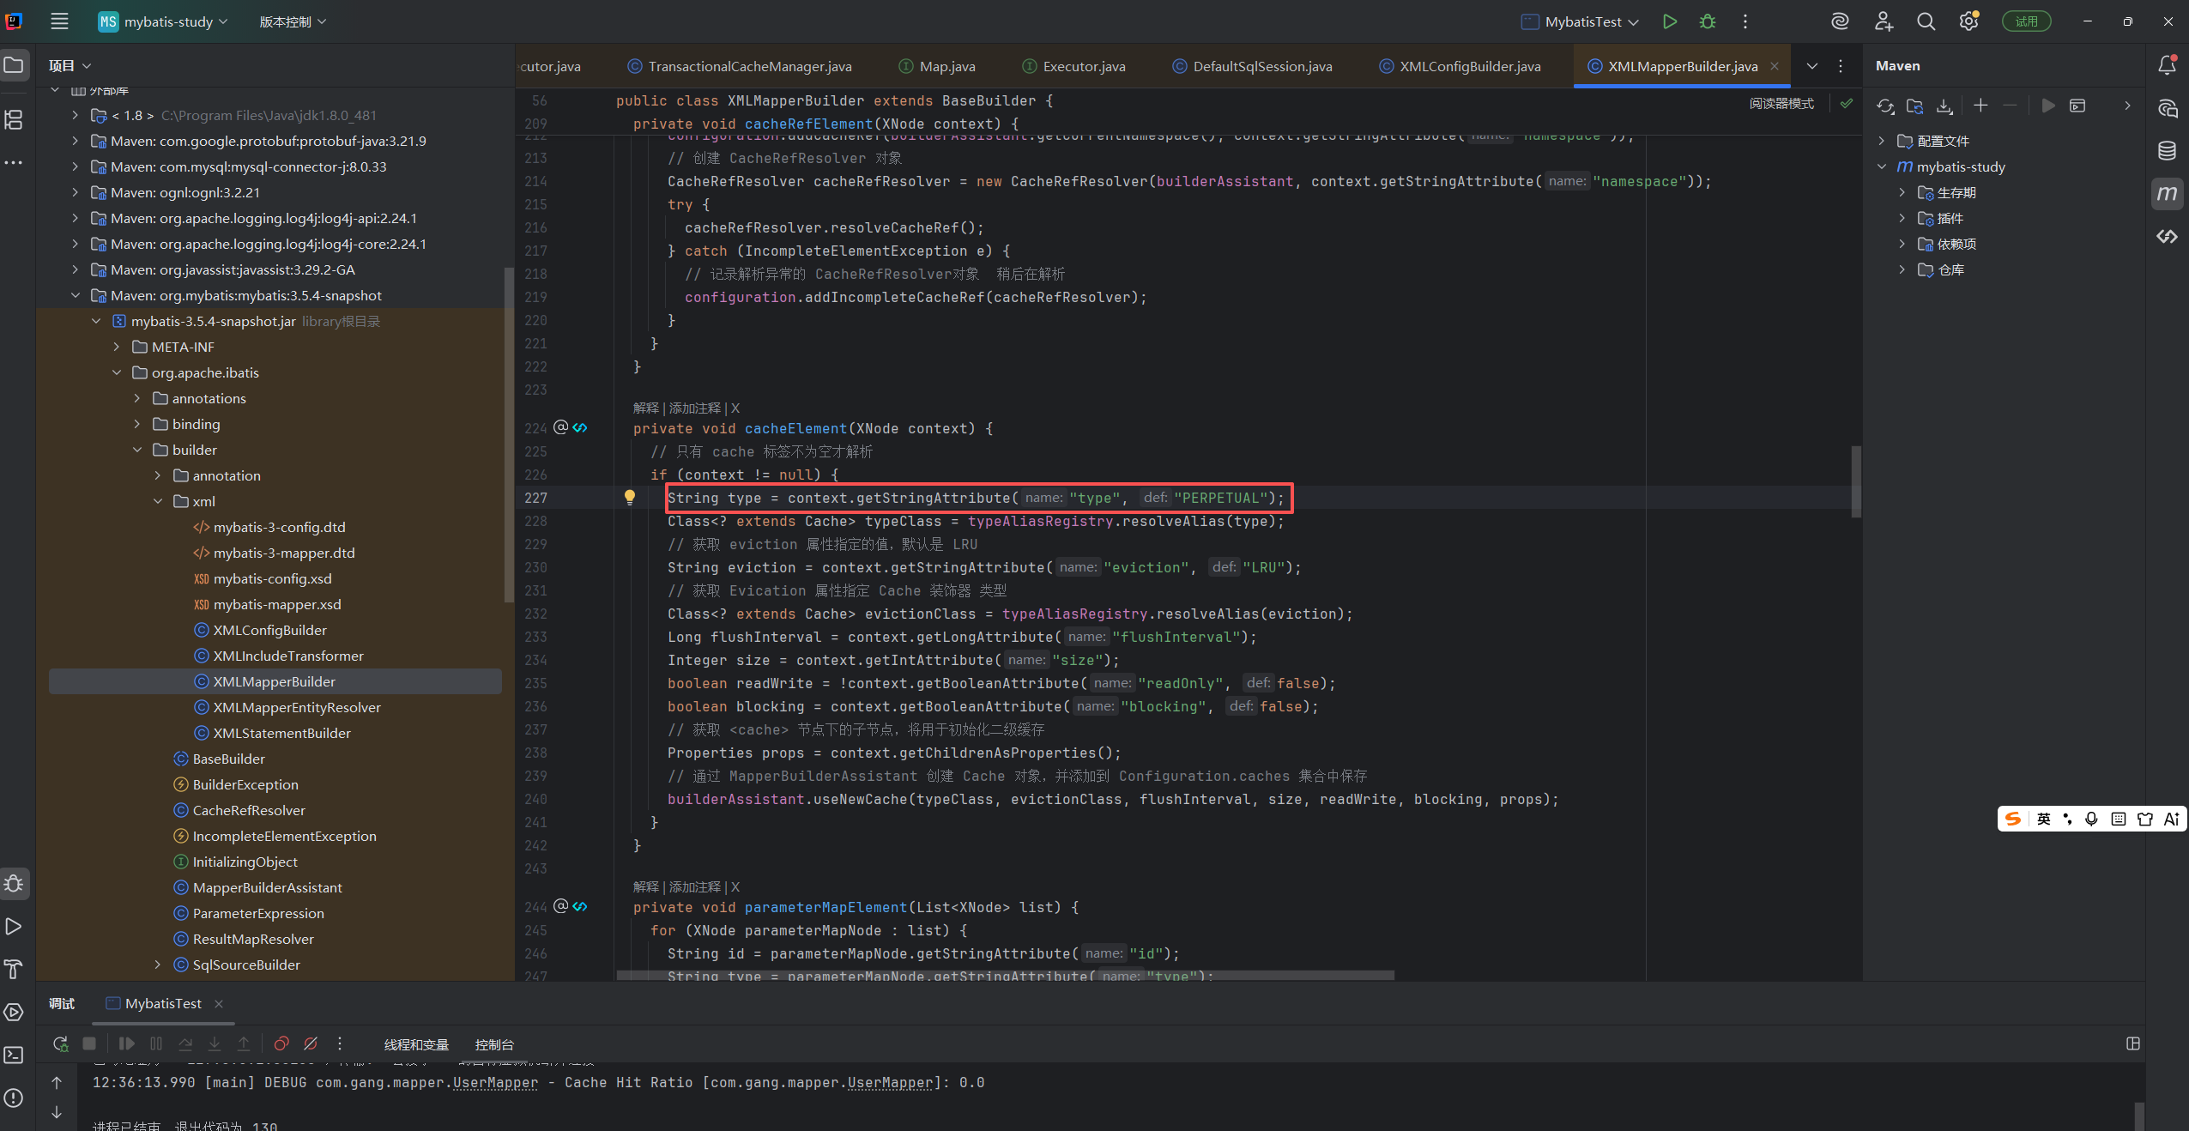Click the project tree vertical scrollbar
2189x1131 pixels.
(x=508, y=435)
